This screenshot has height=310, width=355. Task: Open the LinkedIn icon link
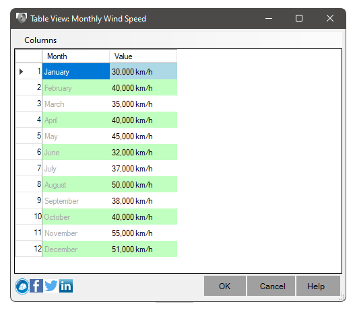[x=66, y=286]
